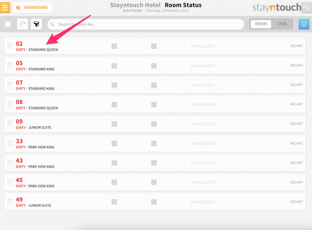
Task: Click VACANT status for room 33
Action: pos(296,143)
